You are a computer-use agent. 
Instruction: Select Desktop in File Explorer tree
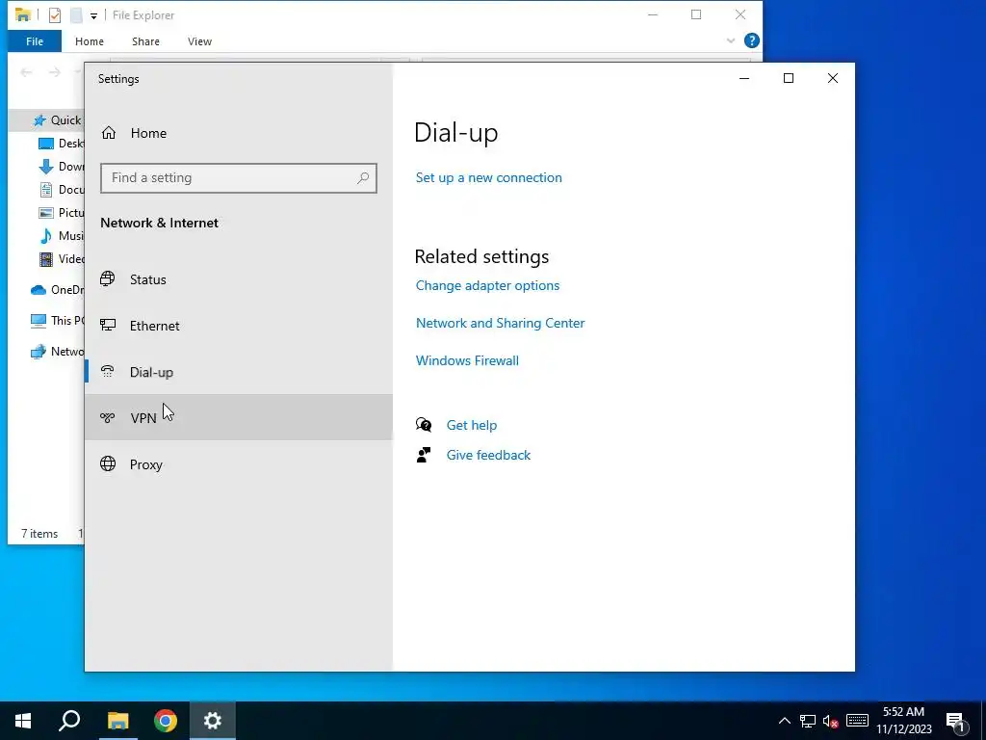pyautogui.click(x=61, y=144)
